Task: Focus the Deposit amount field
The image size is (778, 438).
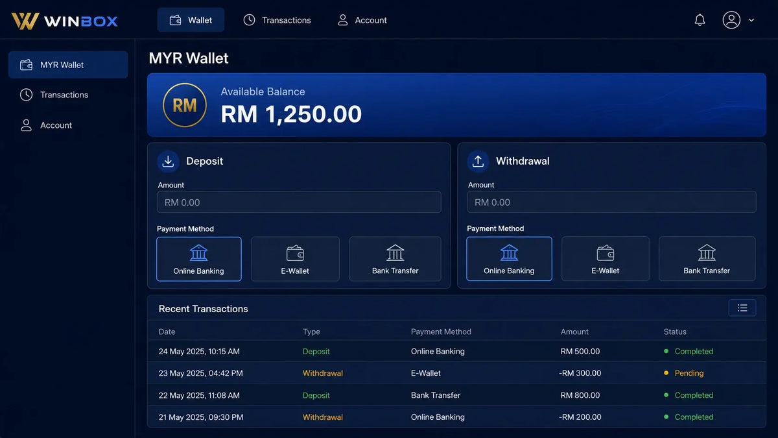Action: tap(299, 202)
